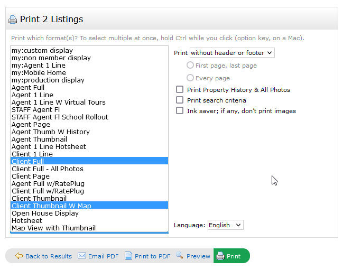
Task: Choose the plain Agent 1 Line entry
Action: tap(89, 95)
